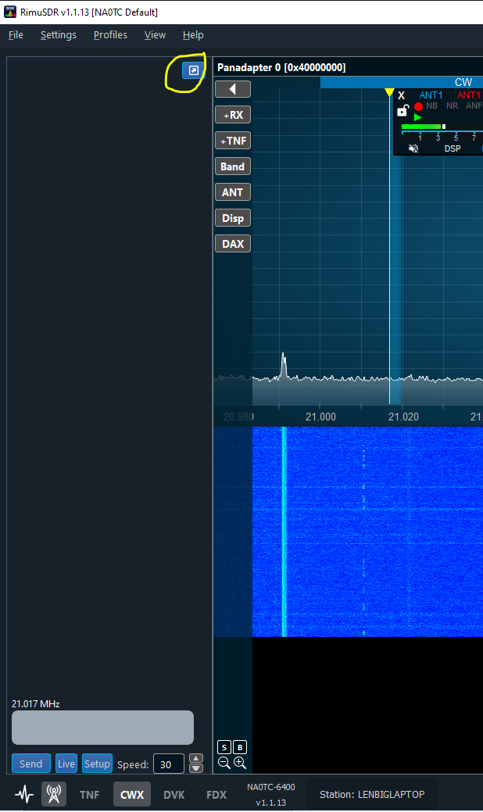Click the bright signal trace in the waterfall
The image size is (483, 812).
tap(284, 531)
